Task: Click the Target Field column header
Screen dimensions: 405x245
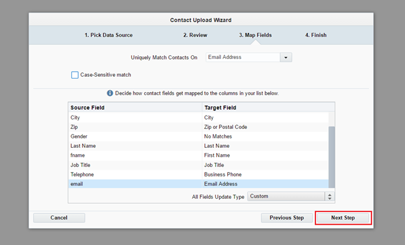Action: click(268, 107)
